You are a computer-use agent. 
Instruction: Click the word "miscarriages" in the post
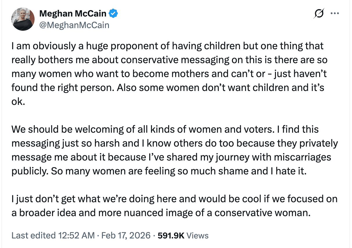299,157
